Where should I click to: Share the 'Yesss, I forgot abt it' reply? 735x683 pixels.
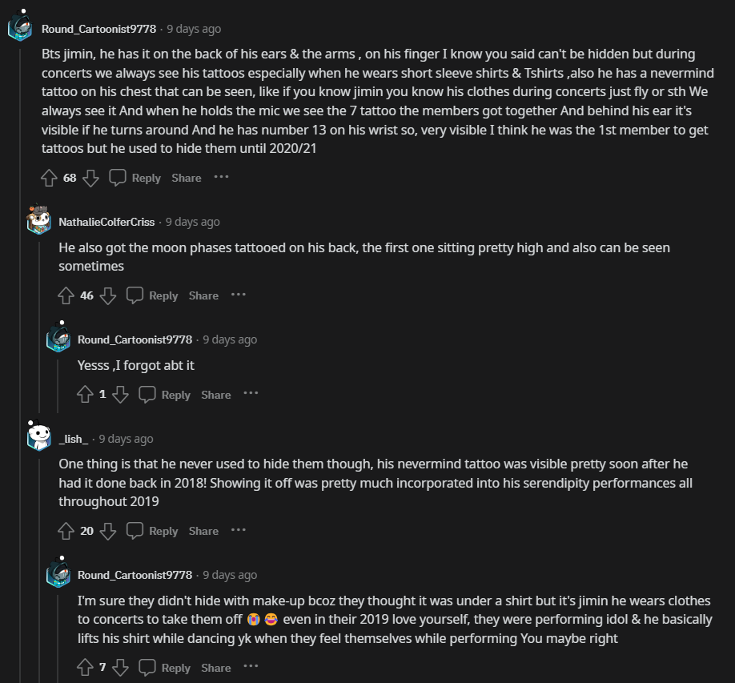[216, 395]
